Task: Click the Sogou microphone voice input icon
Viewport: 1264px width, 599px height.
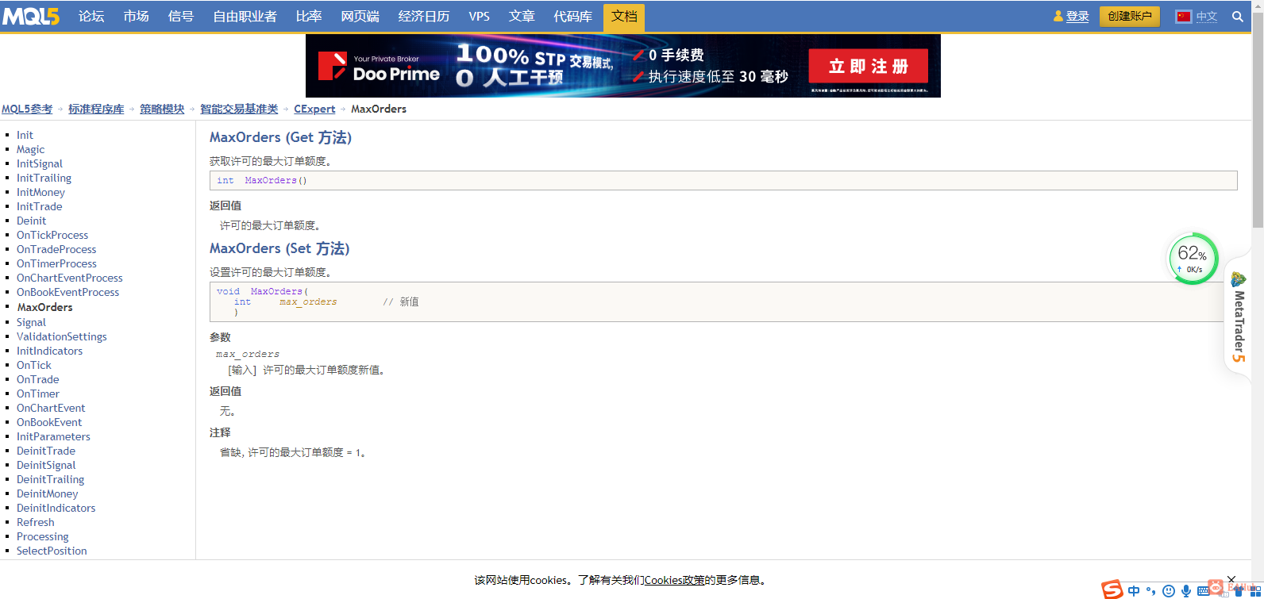Action: point(1186,591)
